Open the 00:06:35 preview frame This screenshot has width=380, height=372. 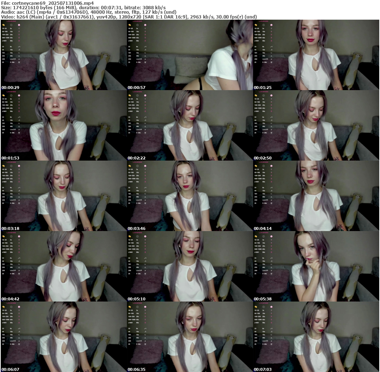[x=190, y=337]
